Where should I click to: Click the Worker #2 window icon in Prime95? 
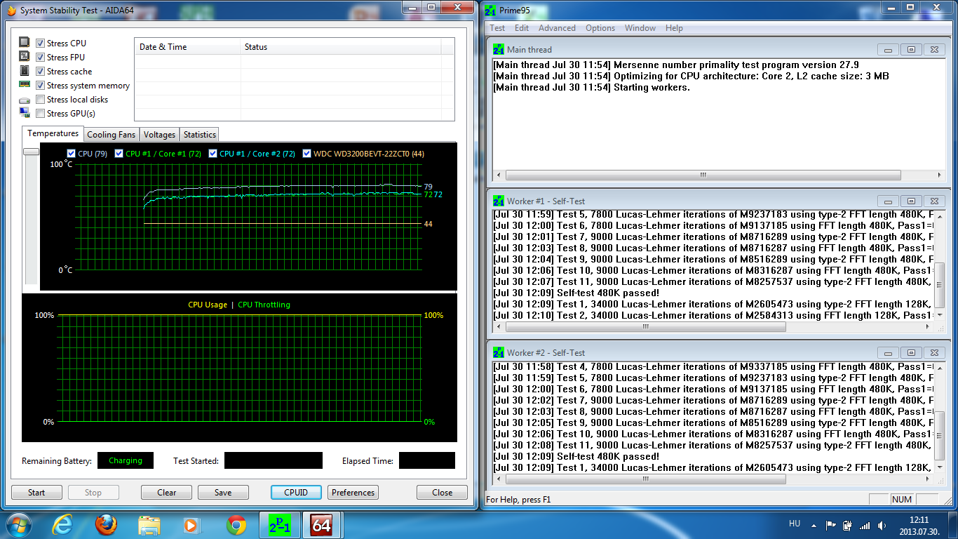click(x=499, y=353)
